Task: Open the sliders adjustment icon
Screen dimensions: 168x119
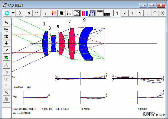Action: (46, 13)
